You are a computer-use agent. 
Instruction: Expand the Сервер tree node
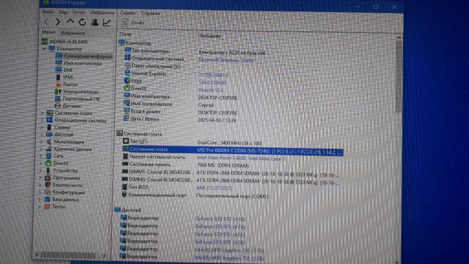(x=41, y=128)
